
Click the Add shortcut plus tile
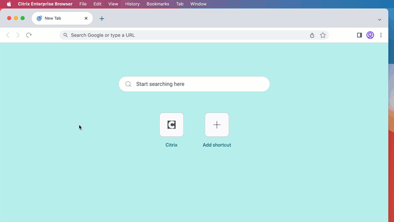[x=217, y=125]
